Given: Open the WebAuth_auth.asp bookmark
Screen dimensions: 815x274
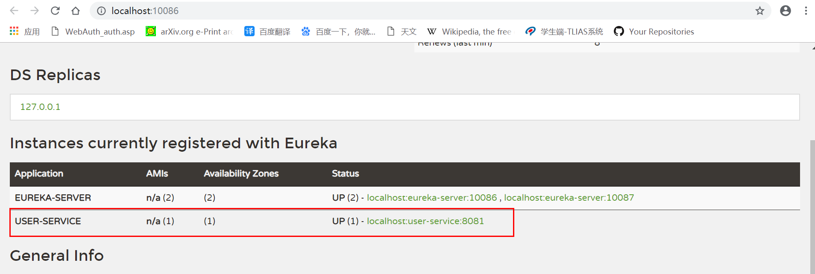Looking at the screenshot, I should [x=93, y=32].
